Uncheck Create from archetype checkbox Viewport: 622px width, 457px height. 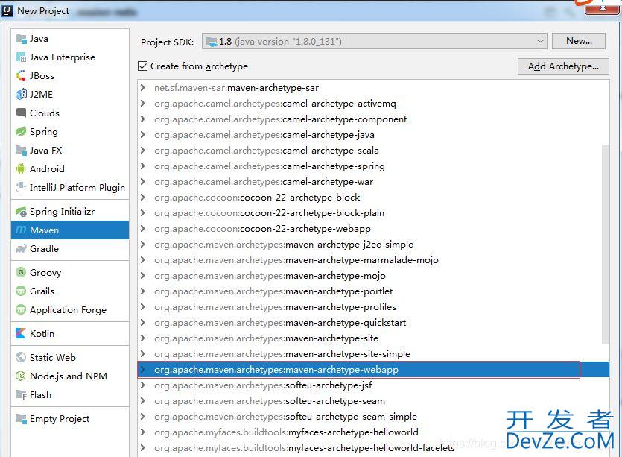[143, 66]
